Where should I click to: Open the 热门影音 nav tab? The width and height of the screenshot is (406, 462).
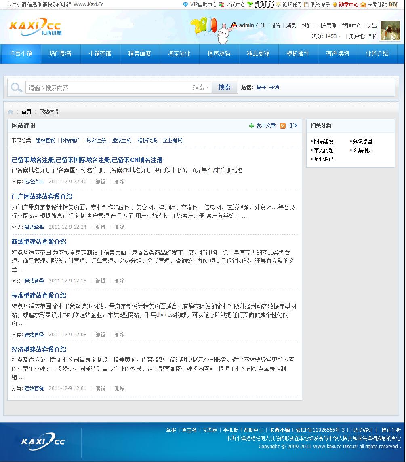coord(60,54)
